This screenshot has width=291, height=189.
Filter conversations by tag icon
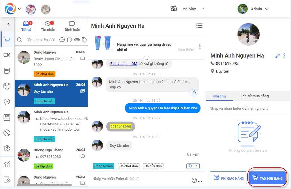85,40
